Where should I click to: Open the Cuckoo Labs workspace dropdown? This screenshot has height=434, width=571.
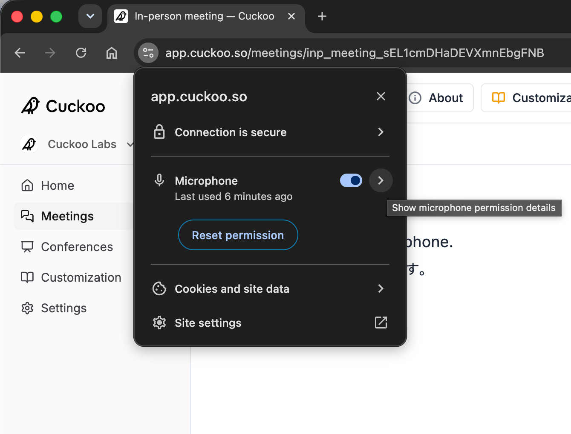pos(77,144)
